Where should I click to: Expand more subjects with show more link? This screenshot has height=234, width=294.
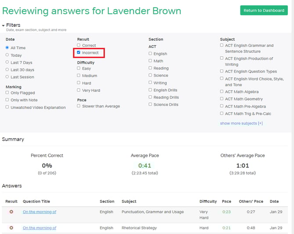click(x=241, y=123)
